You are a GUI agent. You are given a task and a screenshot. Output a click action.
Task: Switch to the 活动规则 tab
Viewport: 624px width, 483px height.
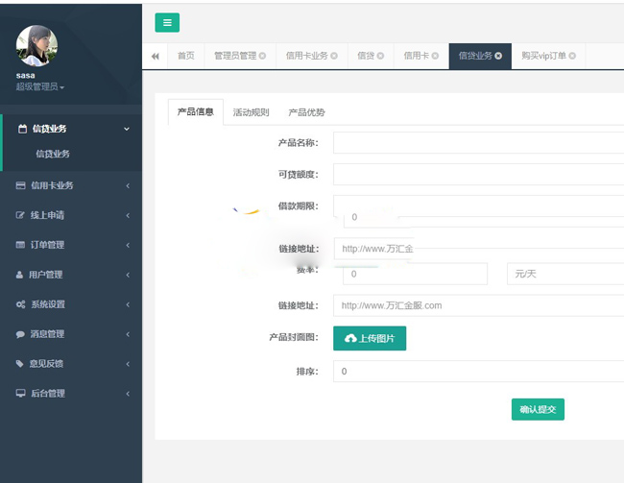pyautogui.click(x=252, y=112)
